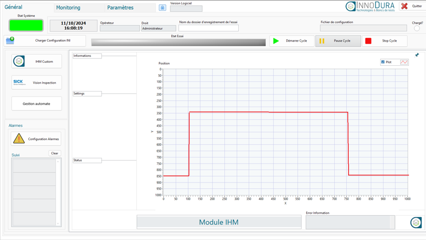This screenshot has height=240, width=426.
Task: Click the green Etat Système indicator
Action: [26, 25]
